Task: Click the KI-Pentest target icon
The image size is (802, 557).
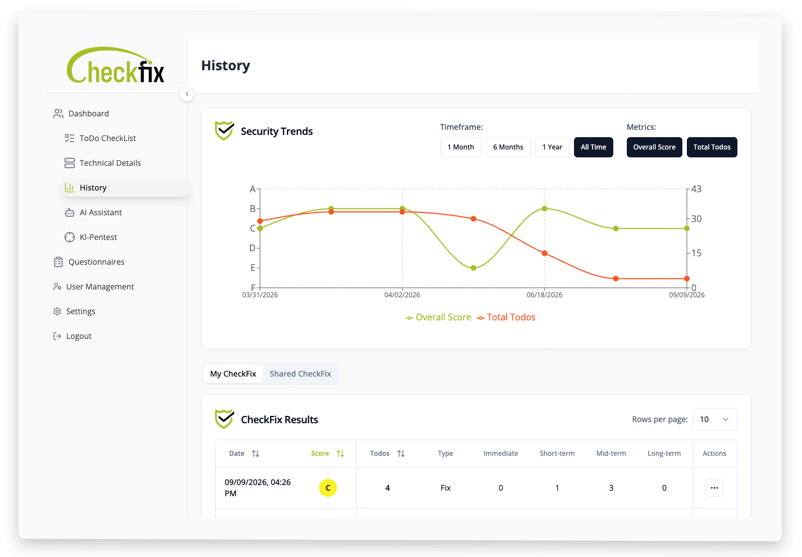Action: pos(70,237)
